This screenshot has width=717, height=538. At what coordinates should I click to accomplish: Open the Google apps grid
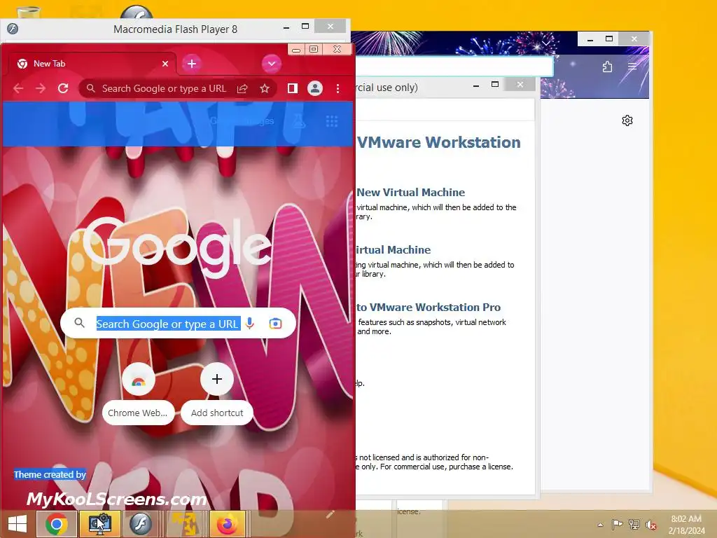(x=332, y=121)
